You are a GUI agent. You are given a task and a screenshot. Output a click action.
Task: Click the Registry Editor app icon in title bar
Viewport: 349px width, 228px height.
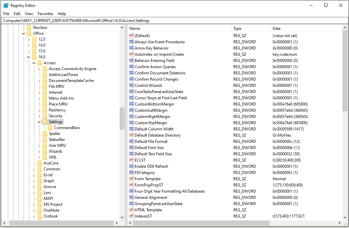click(x=6, y=5)
